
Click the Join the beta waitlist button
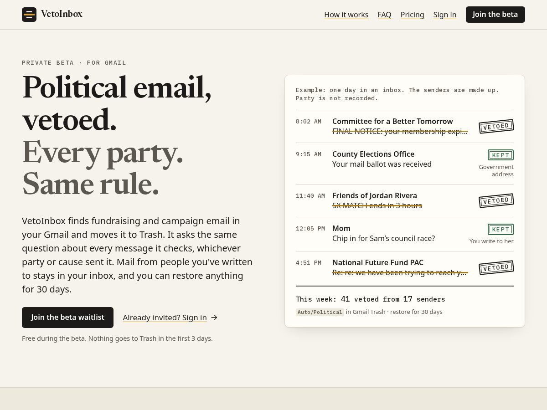(68, 318)
